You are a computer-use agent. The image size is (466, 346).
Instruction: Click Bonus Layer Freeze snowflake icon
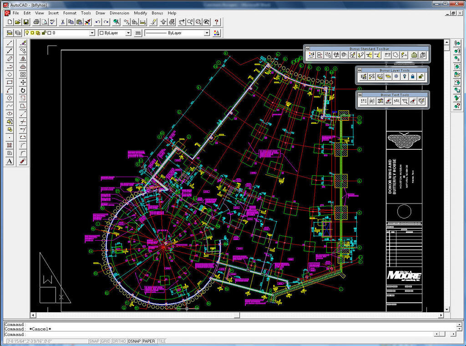click(396, 77)
